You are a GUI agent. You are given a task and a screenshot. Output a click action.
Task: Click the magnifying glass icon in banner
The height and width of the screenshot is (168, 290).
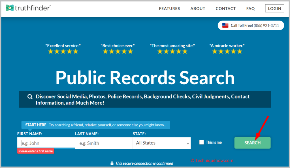click(x=30, y=96)
